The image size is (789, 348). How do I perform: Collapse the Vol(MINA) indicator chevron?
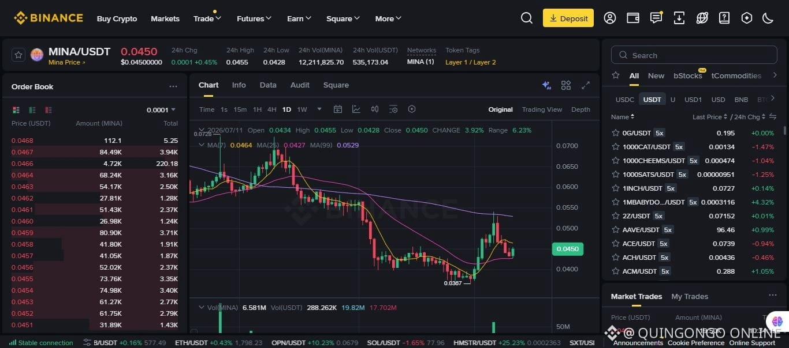pyautogui.click(x=201, y=308)
